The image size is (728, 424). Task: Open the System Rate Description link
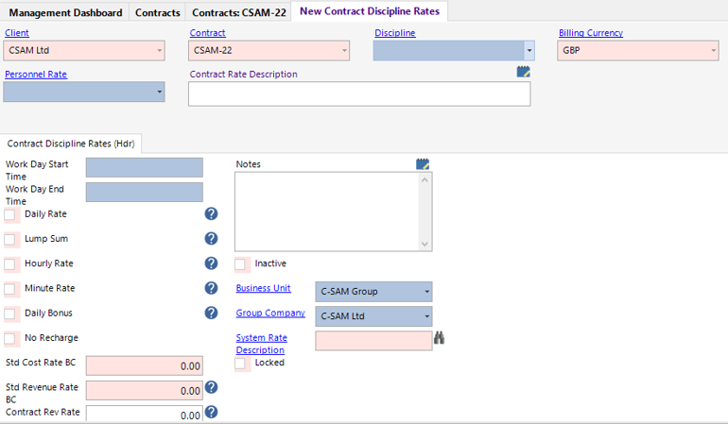(261, 344)
